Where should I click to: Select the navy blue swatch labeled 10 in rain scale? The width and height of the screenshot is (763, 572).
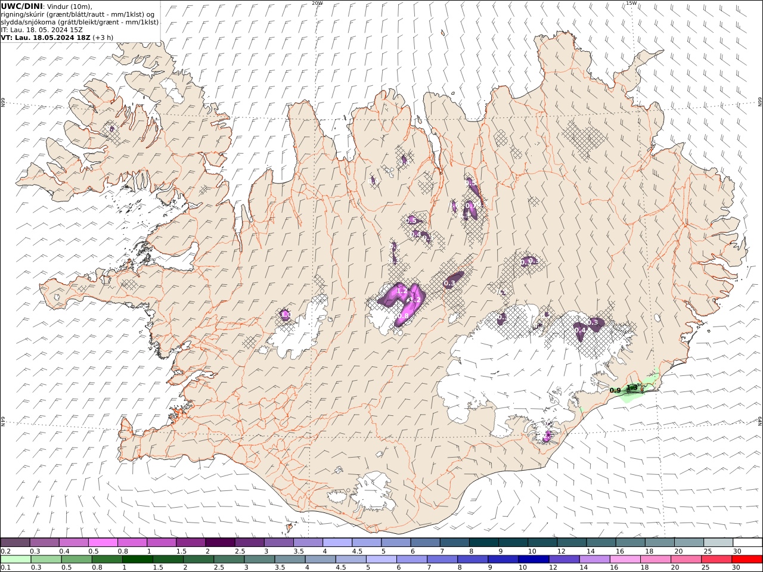coord(533,559)
